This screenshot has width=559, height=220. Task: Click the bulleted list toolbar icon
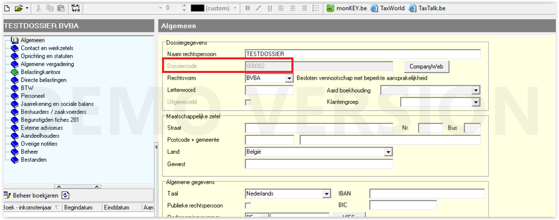[x=316, y=8]
